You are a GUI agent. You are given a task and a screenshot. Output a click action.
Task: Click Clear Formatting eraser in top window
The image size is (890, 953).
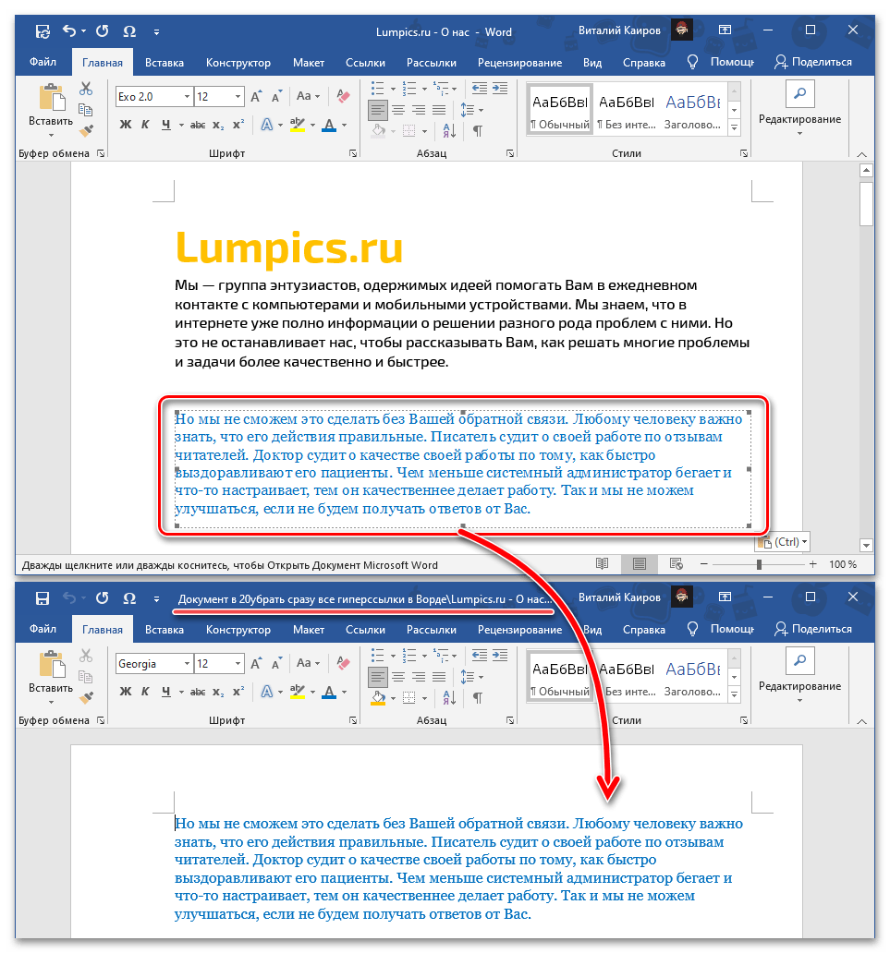pyautogui.click(x=345, y=97)
